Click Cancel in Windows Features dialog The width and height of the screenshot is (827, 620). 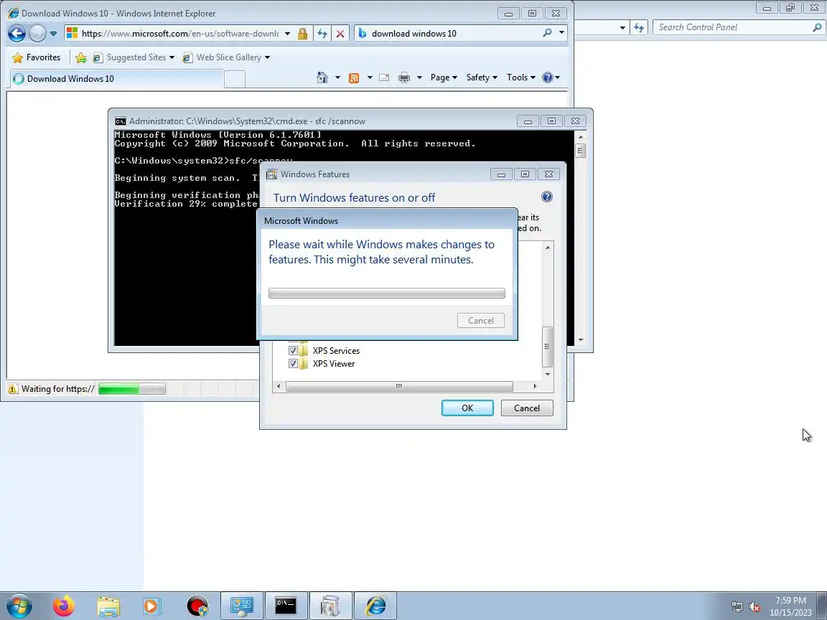click(527, 408)
